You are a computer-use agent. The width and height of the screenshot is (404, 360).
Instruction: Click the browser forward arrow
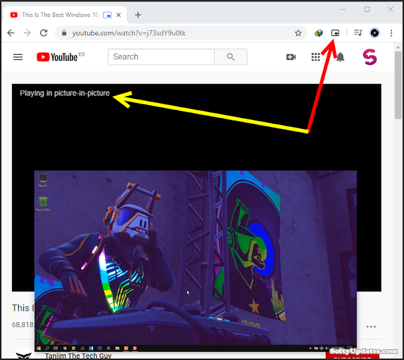[x=27, y=33]
